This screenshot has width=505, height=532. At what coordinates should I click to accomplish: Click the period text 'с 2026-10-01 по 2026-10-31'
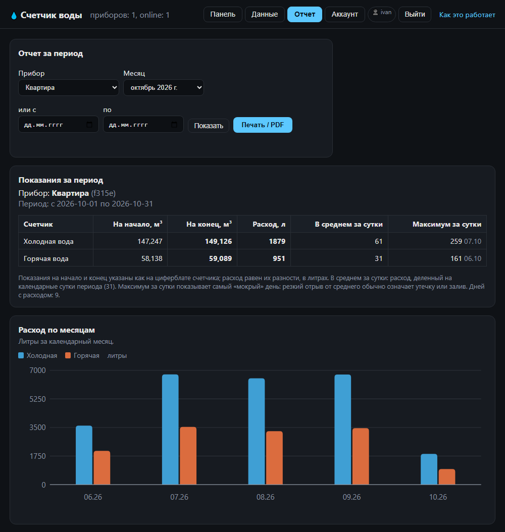pyautogui.click(x=102, y=204)
